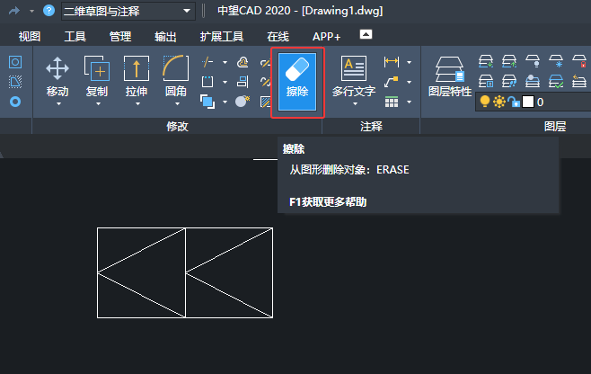Click the Erase (擦除) eraser button
The width and height of the screenshot is (591, 374).
(297, 82)
